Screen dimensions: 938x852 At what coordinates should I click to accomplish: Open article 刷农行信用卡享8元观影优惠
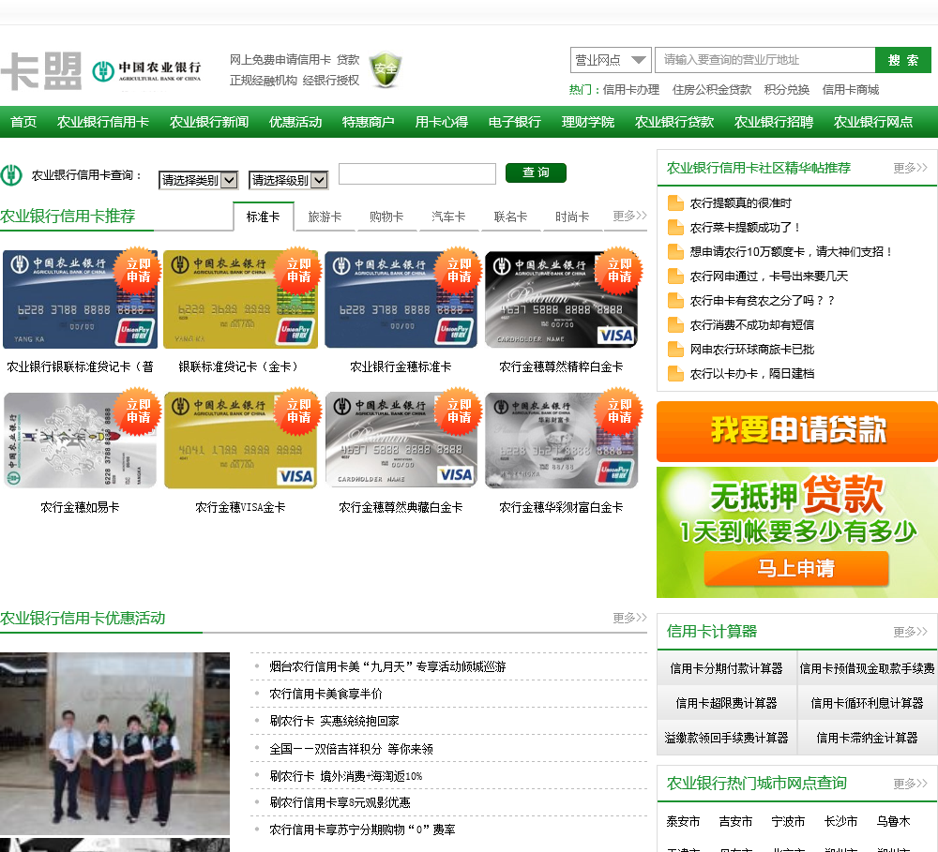tap(340, 802)
